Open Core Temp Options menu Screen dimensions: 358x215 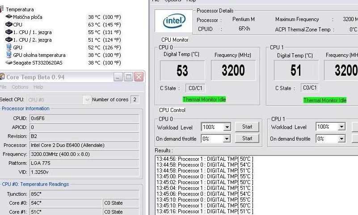[20, 87]
